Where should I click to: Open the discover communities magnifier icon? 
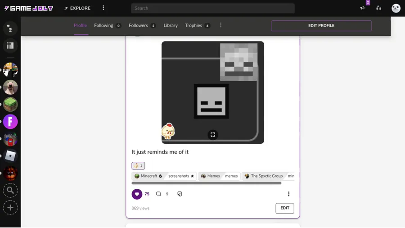pyautogui.click(x=10, y=190)
